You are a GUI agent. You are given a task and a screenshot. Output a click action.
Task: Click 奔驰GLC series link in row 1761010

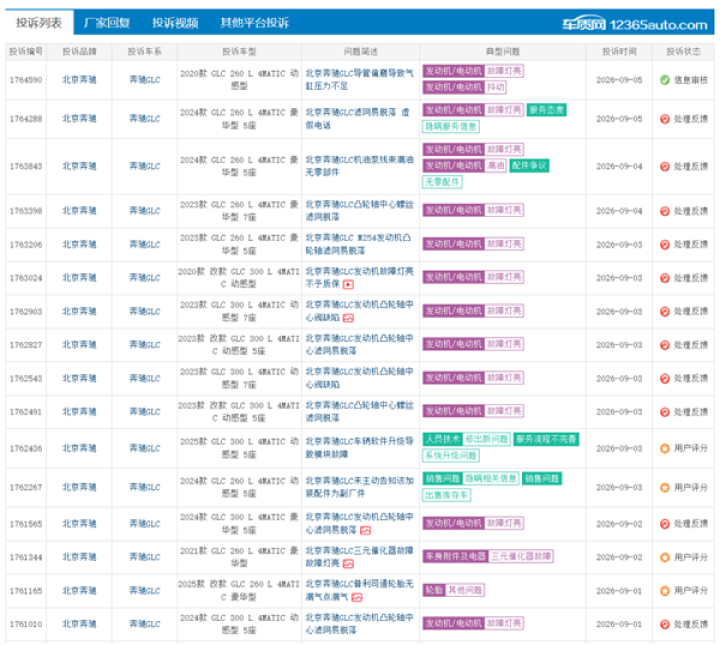145,624
